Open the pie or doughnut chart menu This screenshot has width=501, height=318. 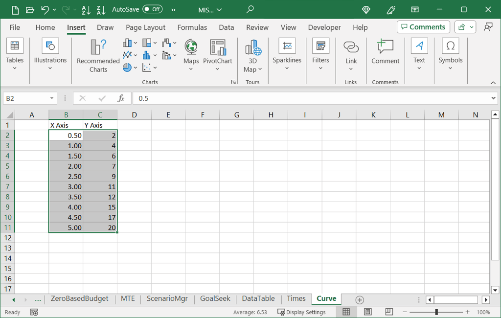point(127,68)
